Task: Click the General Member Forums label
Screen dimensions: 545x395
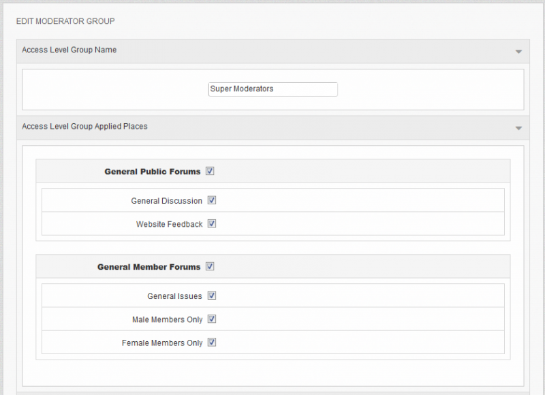Action: point(149,267)
